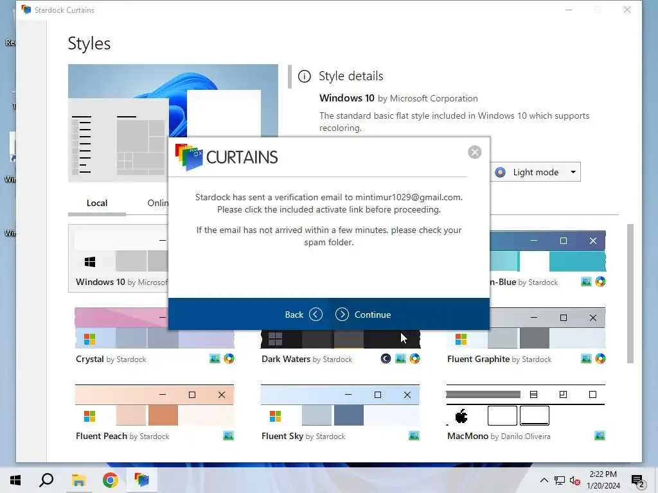Click the 'Fluent Graphite by Stardock' label
This screenshot has height=493, width=658.
click(499, 359)
